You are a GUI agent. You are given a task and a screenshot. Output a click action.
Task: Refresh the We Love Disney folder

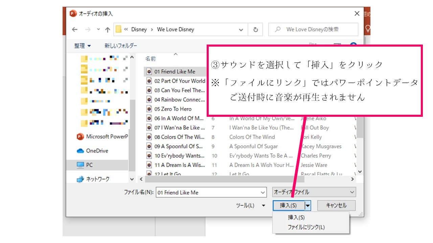pos(256,30)
